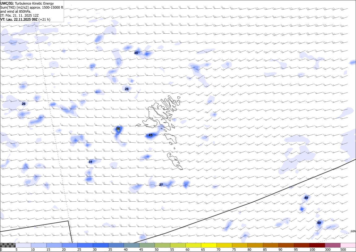Select the 'IT: Fös. 21. 11. 2025 12Z' line
The height and width of the screenshot is (252, 356).
20,15
